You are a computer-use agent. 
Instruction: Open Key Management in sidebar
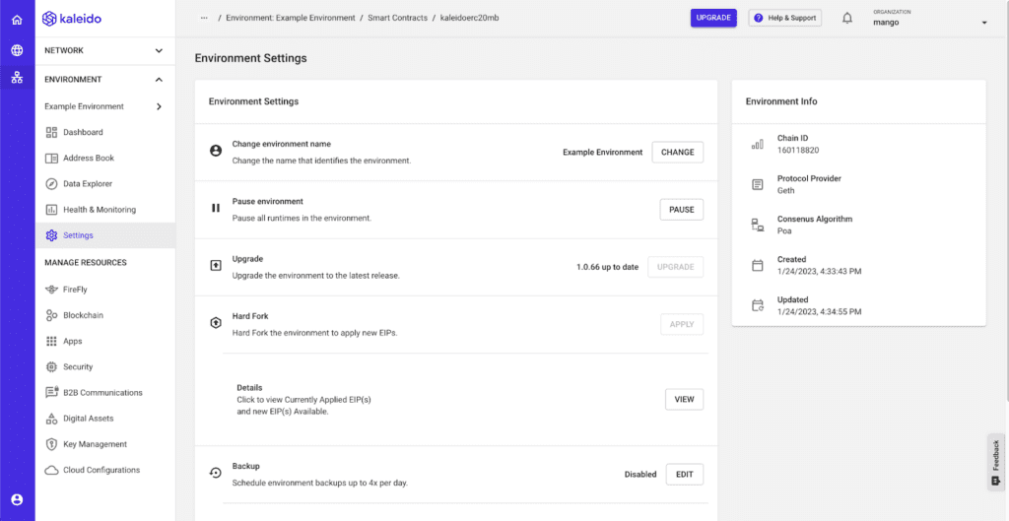click(95, 444)
